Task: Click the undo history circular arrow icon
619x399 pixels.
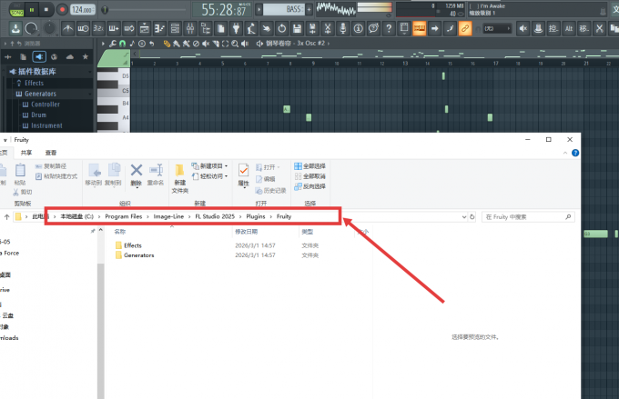Action: 282,28
